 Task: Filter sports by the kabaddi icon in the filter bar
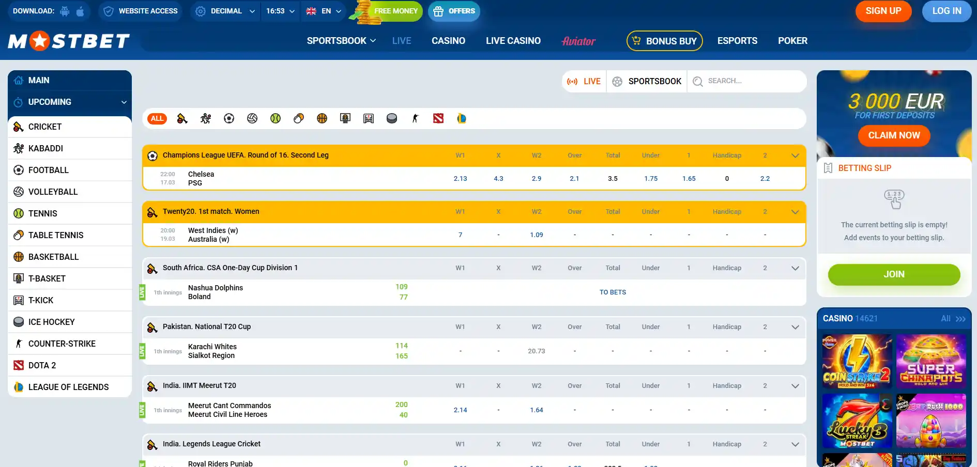[x=206, y=119]
